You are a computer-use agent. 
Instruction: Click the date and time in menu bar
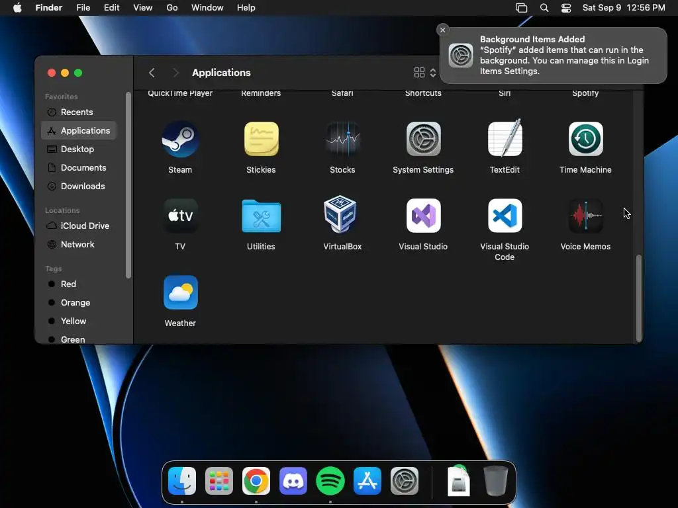click(624, 8)
